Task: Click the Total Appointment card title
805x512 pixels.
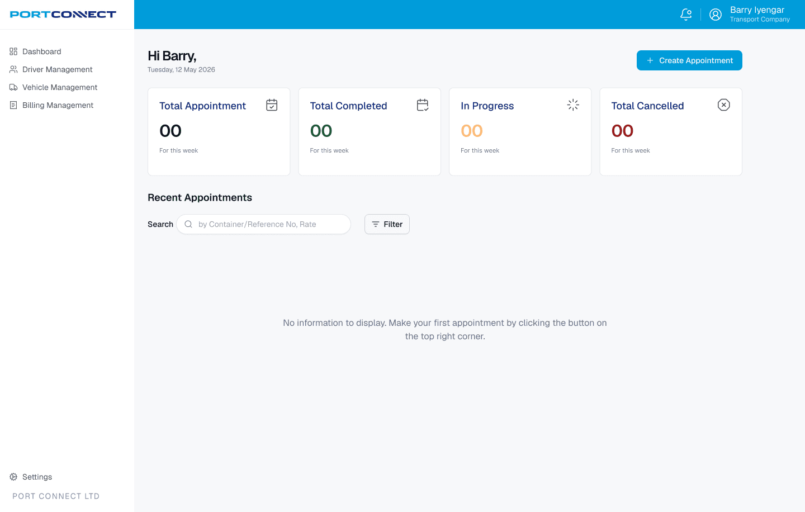Action: click(x=202, y=106)
